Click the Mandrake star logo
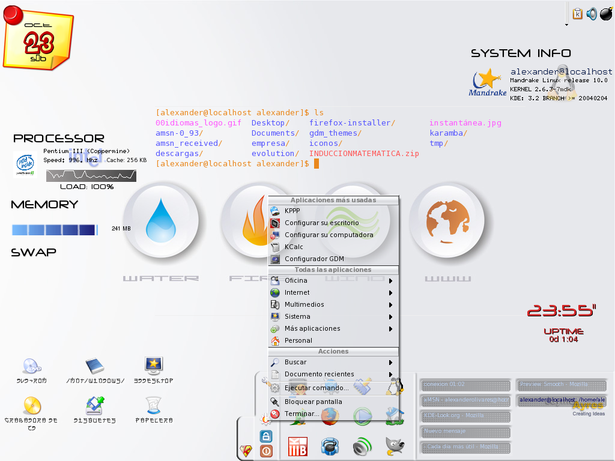Screen dimensions: 615x461 click(x=488, y=82)
